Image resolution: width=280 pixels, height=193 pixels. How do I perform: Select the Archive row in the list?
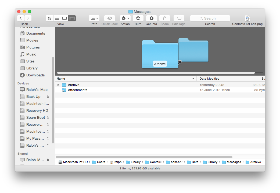pos(160,85)
